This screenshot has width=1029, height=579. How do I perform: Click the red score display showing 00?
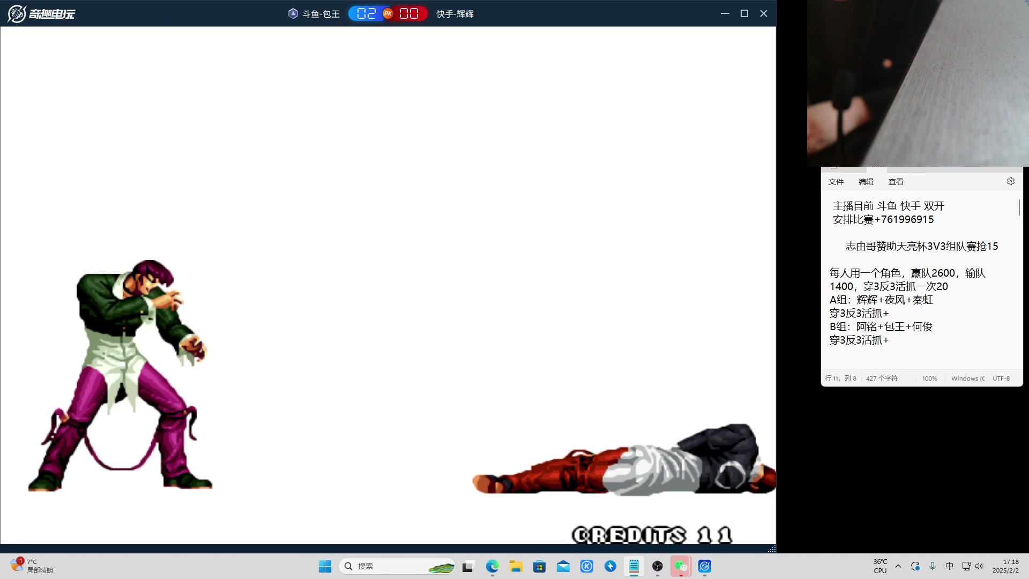(409, 13)
